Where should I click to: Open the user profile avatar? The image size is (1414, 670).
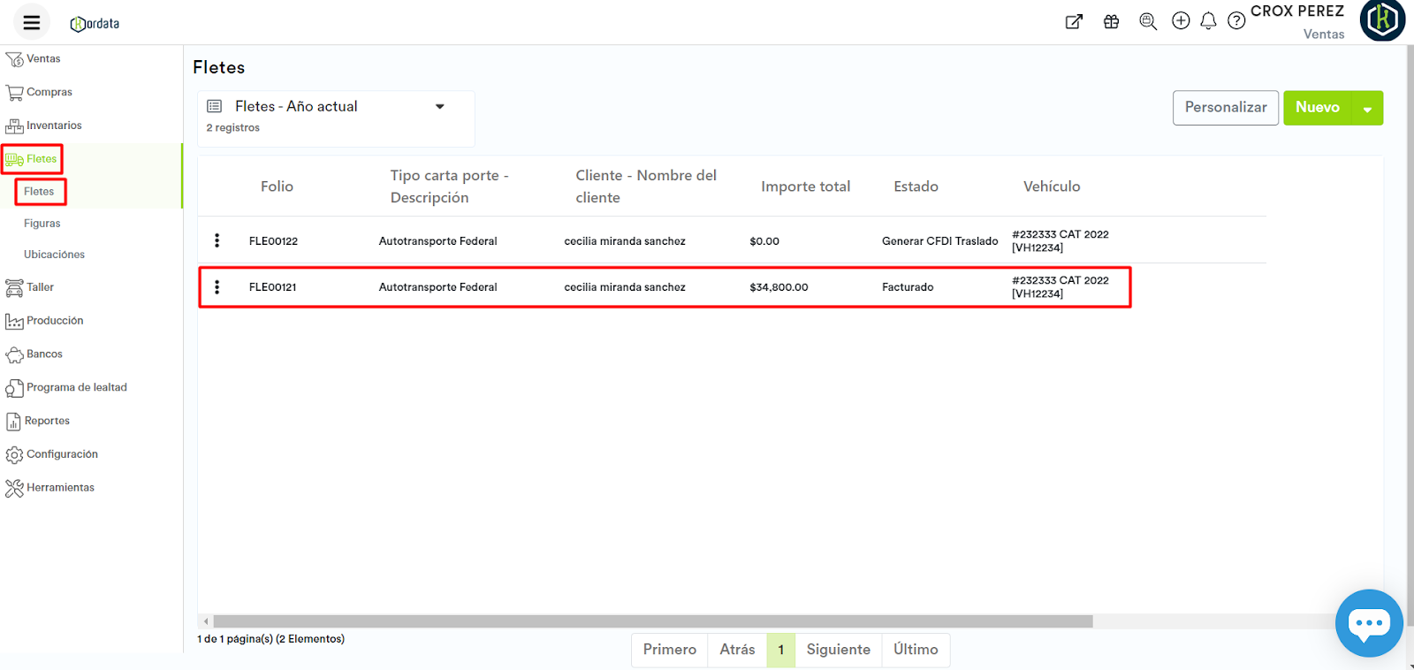[1382, 20]
